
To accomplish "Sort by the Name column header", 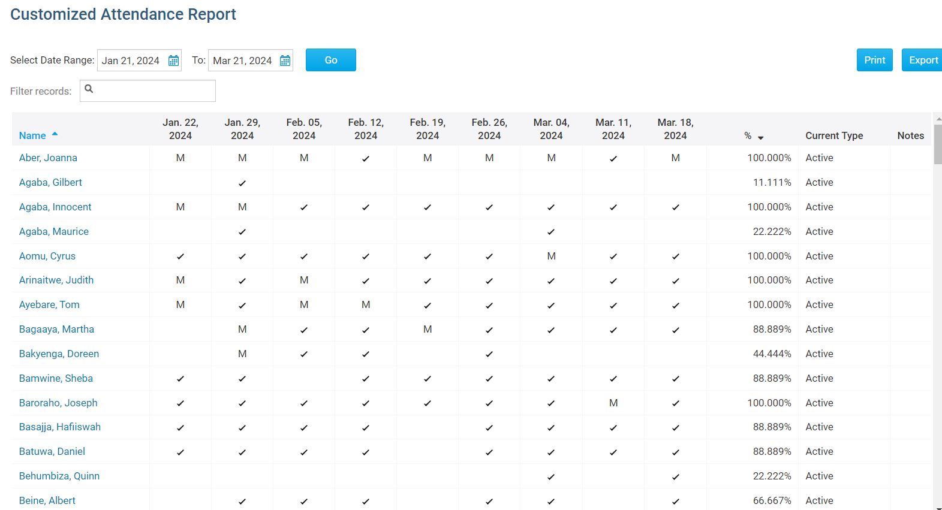I will point(32,135).
